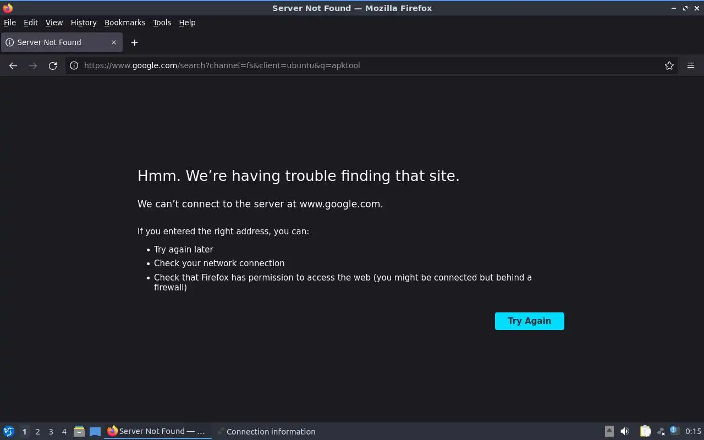Screen dimensions: 704x440
Task: Maximize the Firefox window
Action: pos(685,8)
